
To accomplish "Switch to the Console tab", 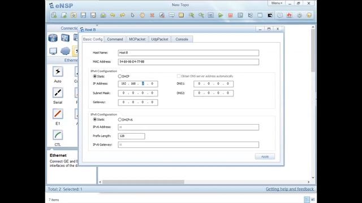I will pos(182,39).
